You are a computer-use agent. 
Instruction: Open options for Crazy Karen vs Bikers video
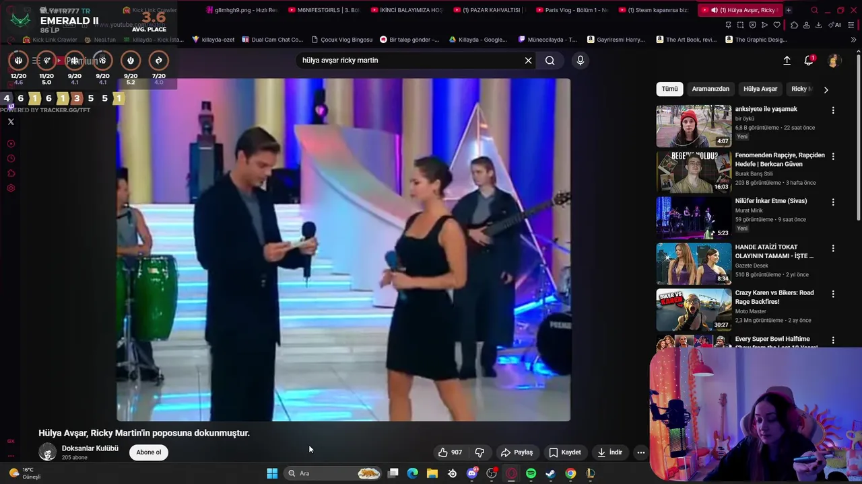coord(833,294)
